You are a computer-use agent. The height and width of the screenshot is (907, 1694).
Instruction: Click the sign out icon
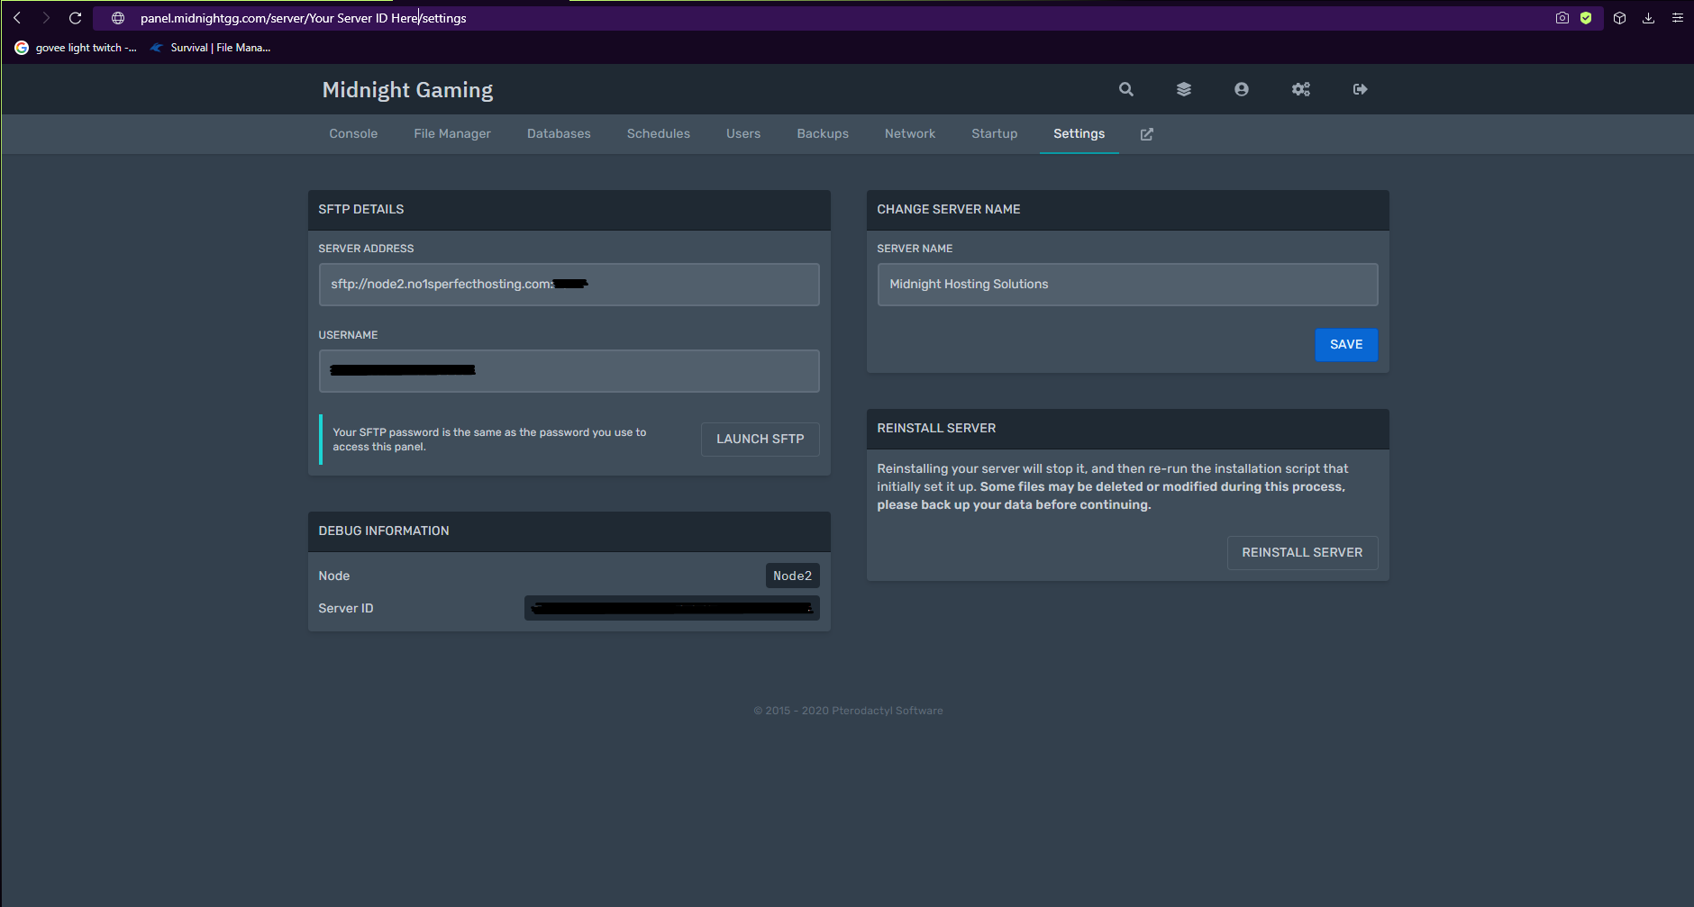(x=1361, y=89)
